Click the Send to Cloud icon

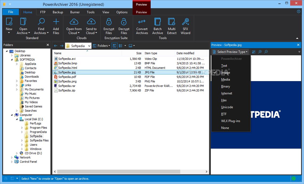[x=91, y=22]
